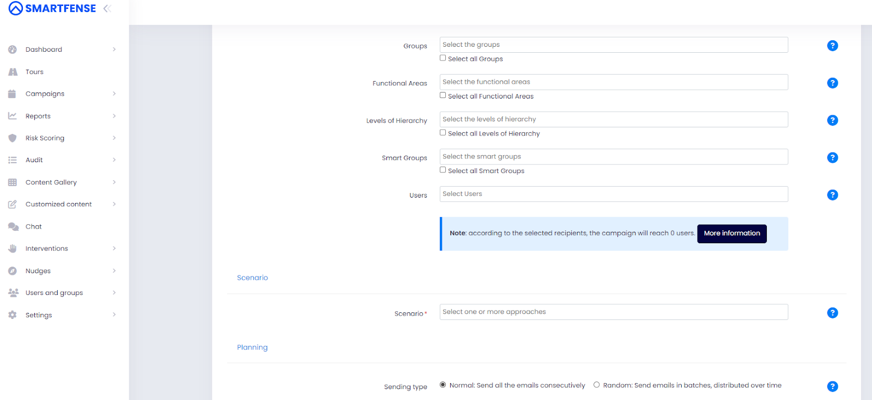
Task: Click the Settings gear icon
Action: [x=13, y=315]
